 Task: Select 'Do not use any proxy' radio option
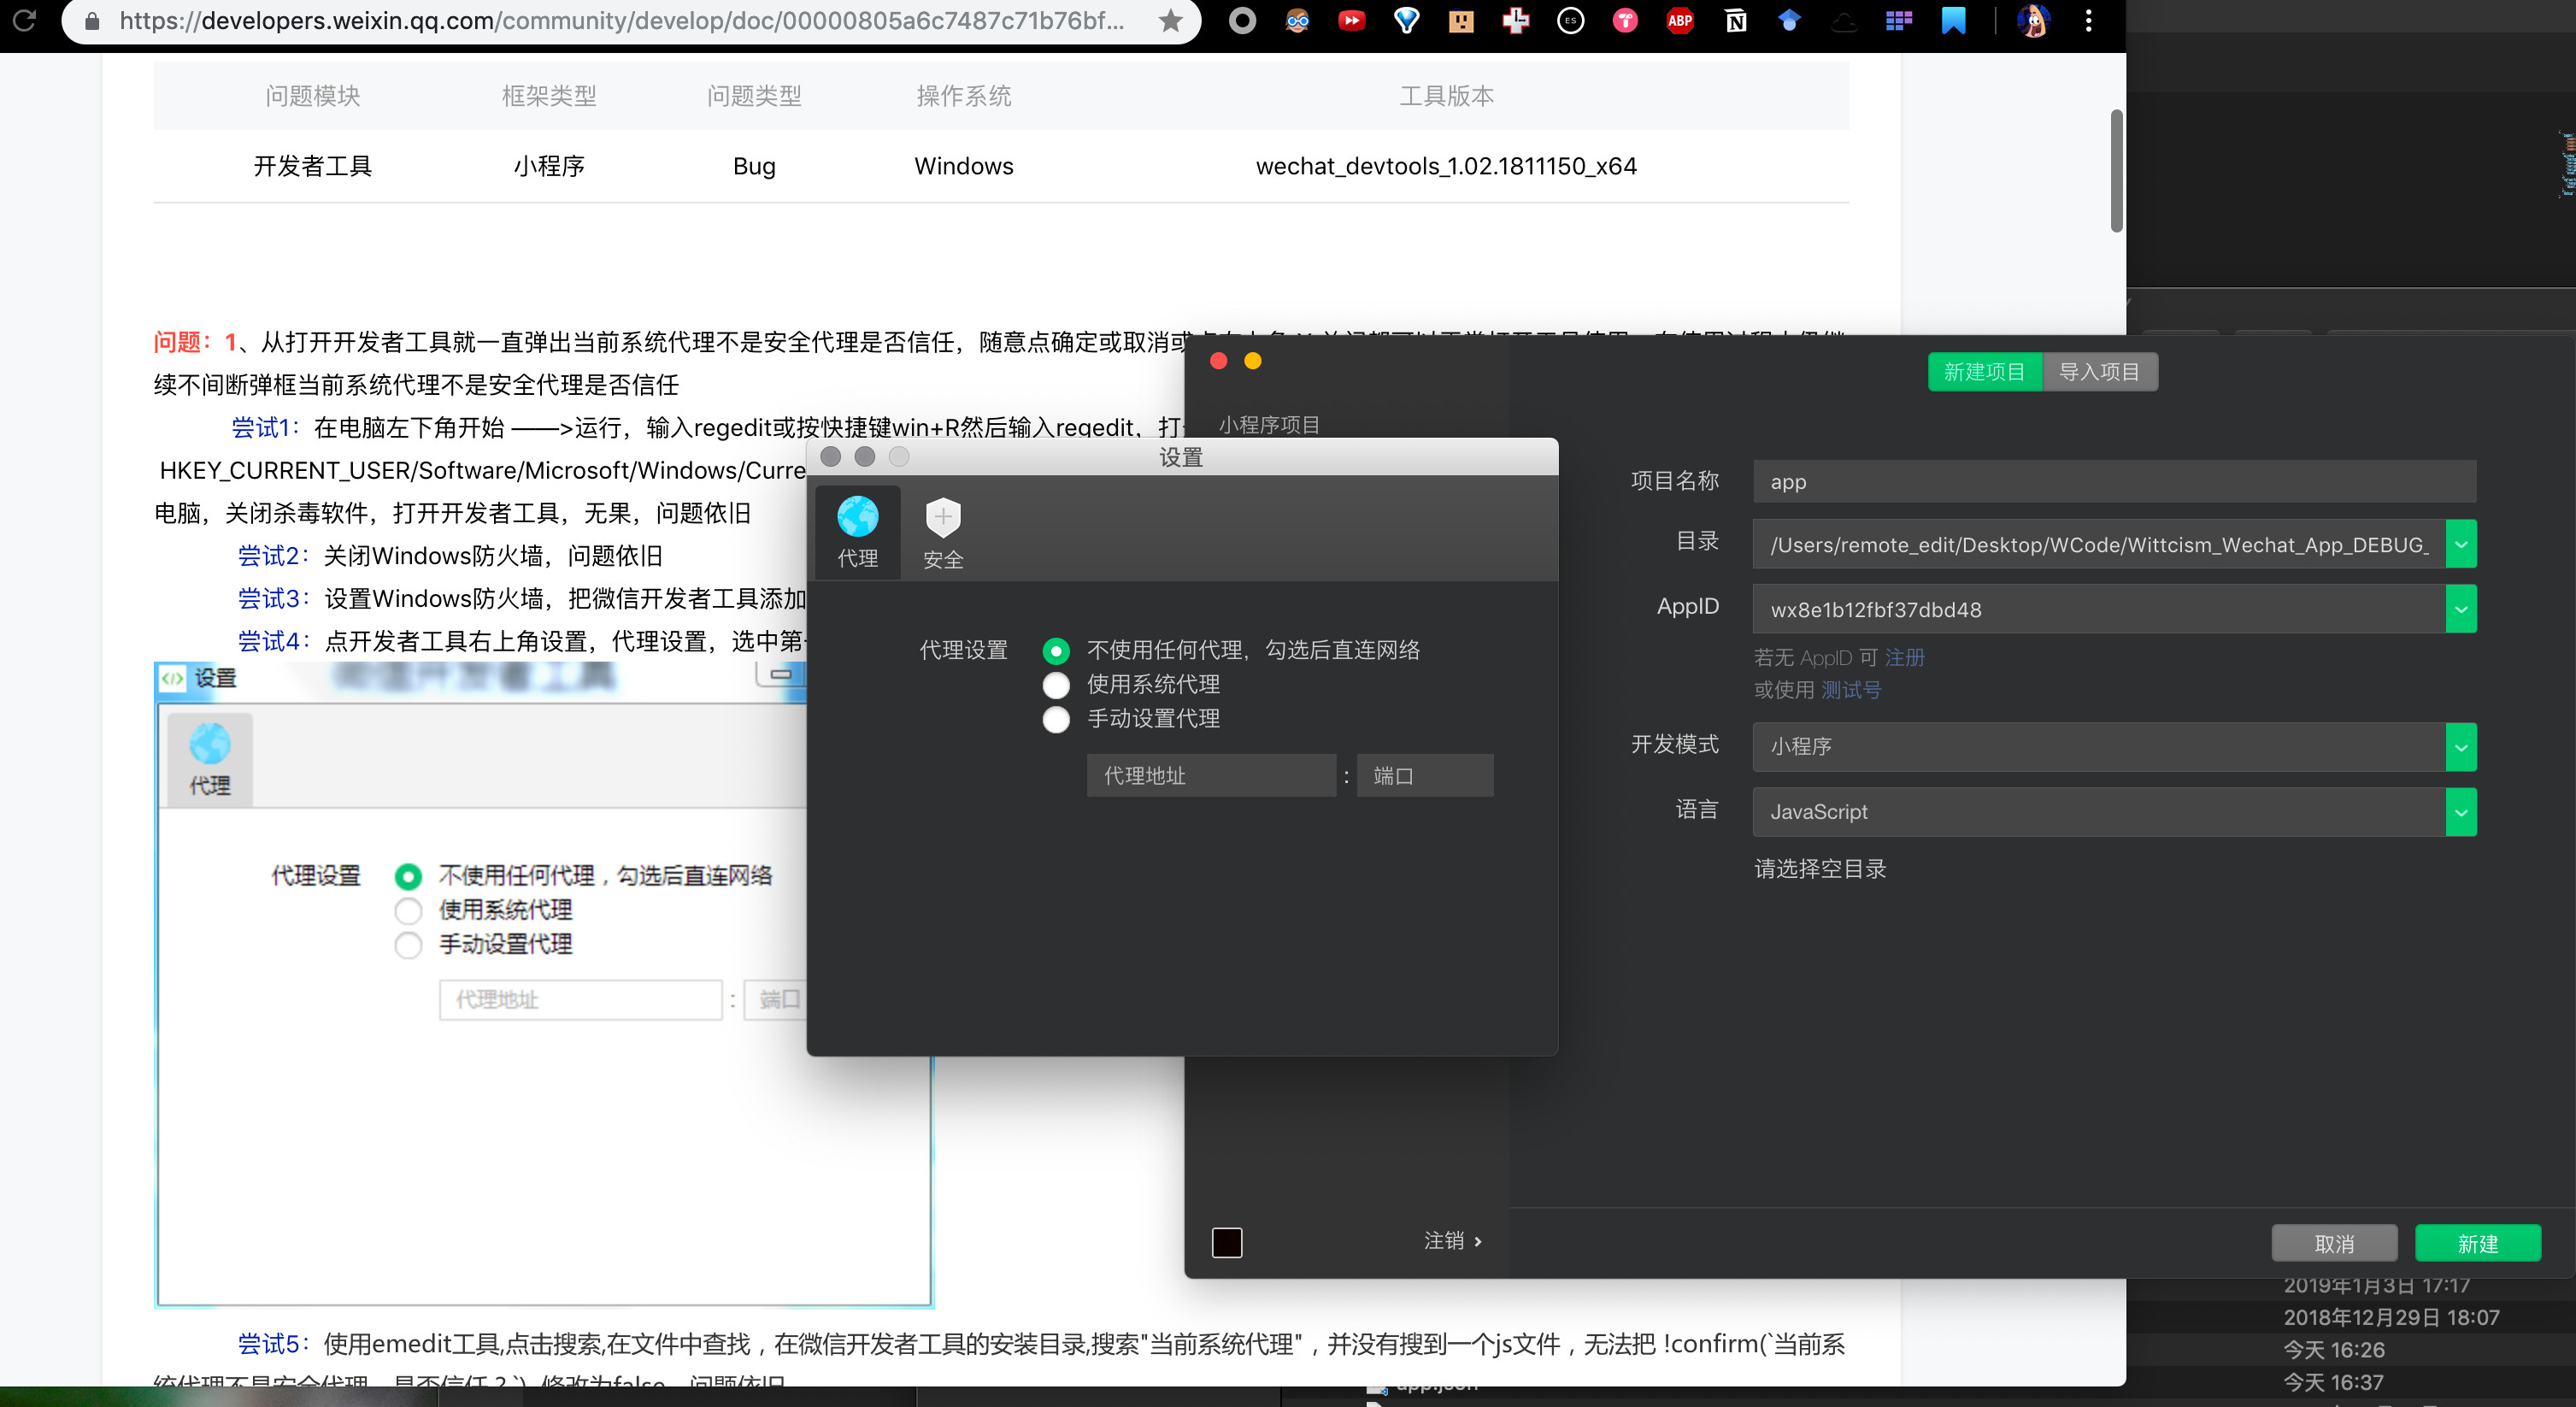pyautogui.click(x=1056, y=651)
